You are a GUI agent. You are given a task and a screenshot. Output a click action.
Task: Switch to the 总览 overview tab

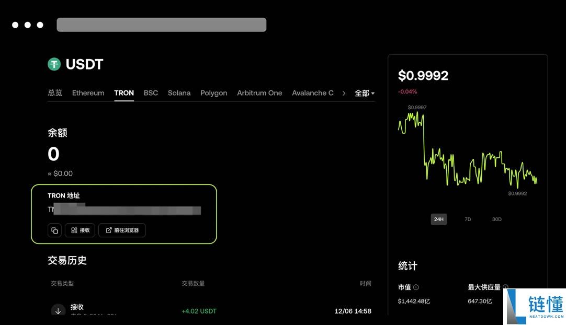pos(55,93)
